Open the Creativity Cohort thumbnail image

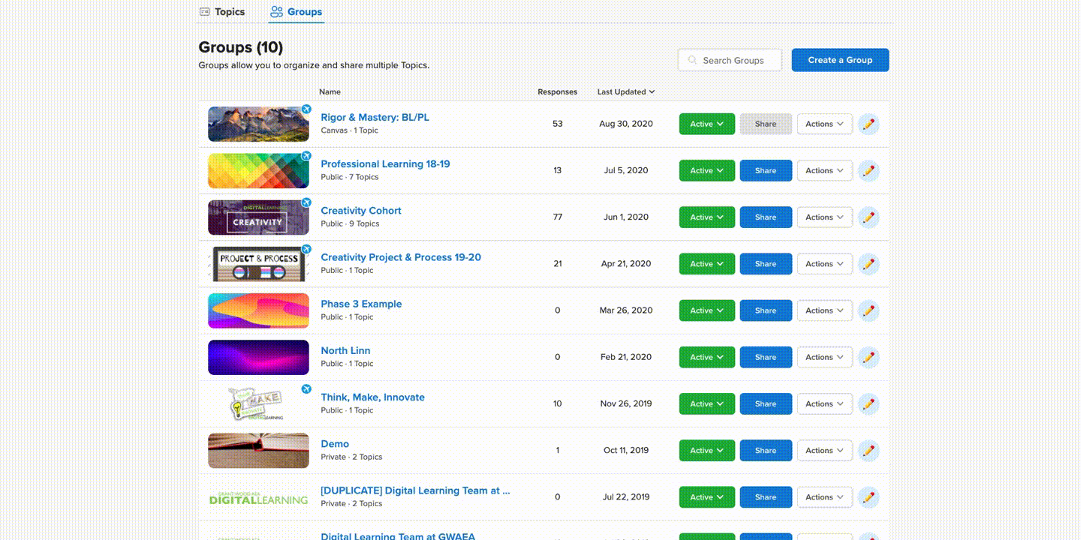point(258,217)
